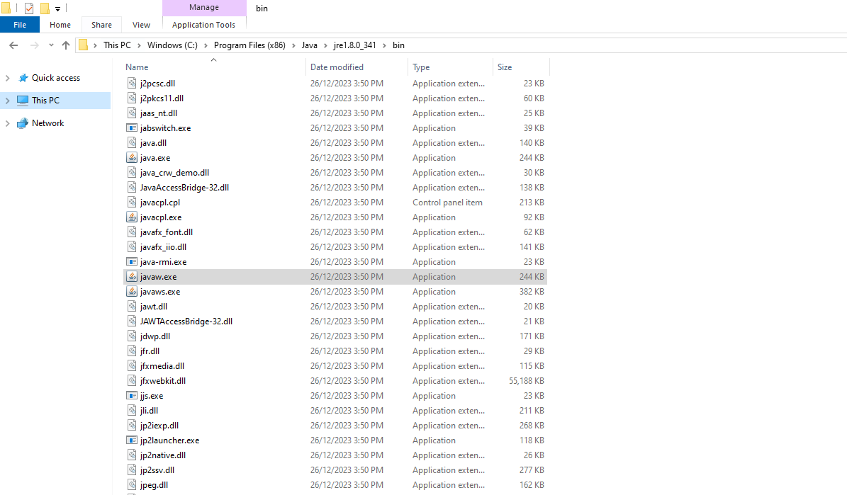Viewport: 847px width, 495px height.
Task: Click the javacpl.cpl file icon
Action: 131,203
